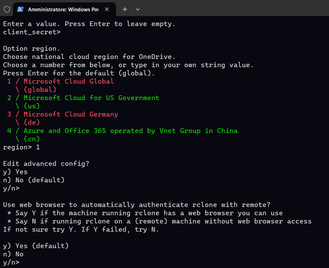Screen dimensions: 329x268
Task: Click the Azure and Office 365 China line
Action: point(130,131)
